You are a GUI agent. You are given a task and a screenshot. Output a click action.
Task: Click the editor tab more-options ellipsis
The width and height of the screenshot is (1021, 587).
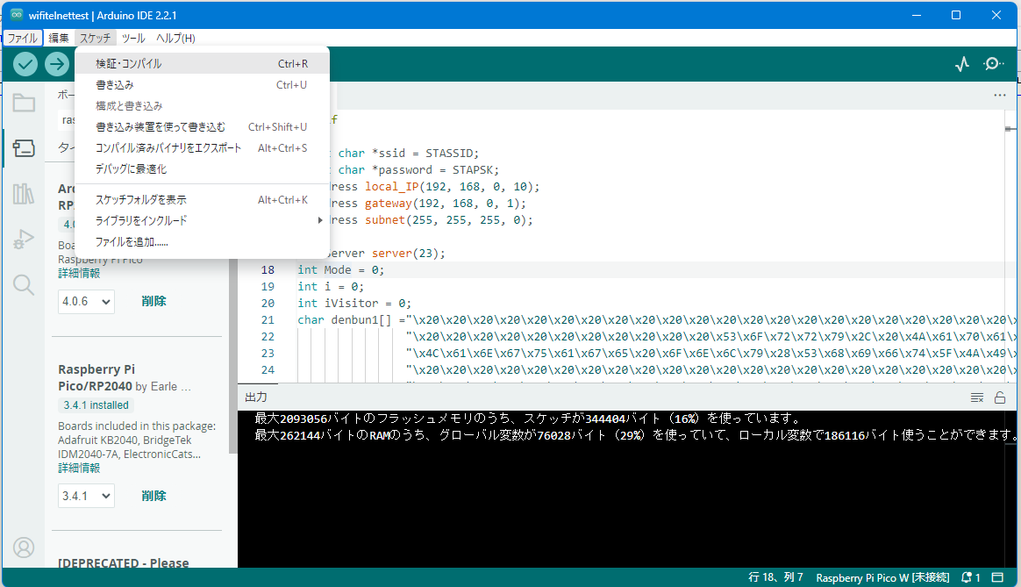coord(1000,95)
